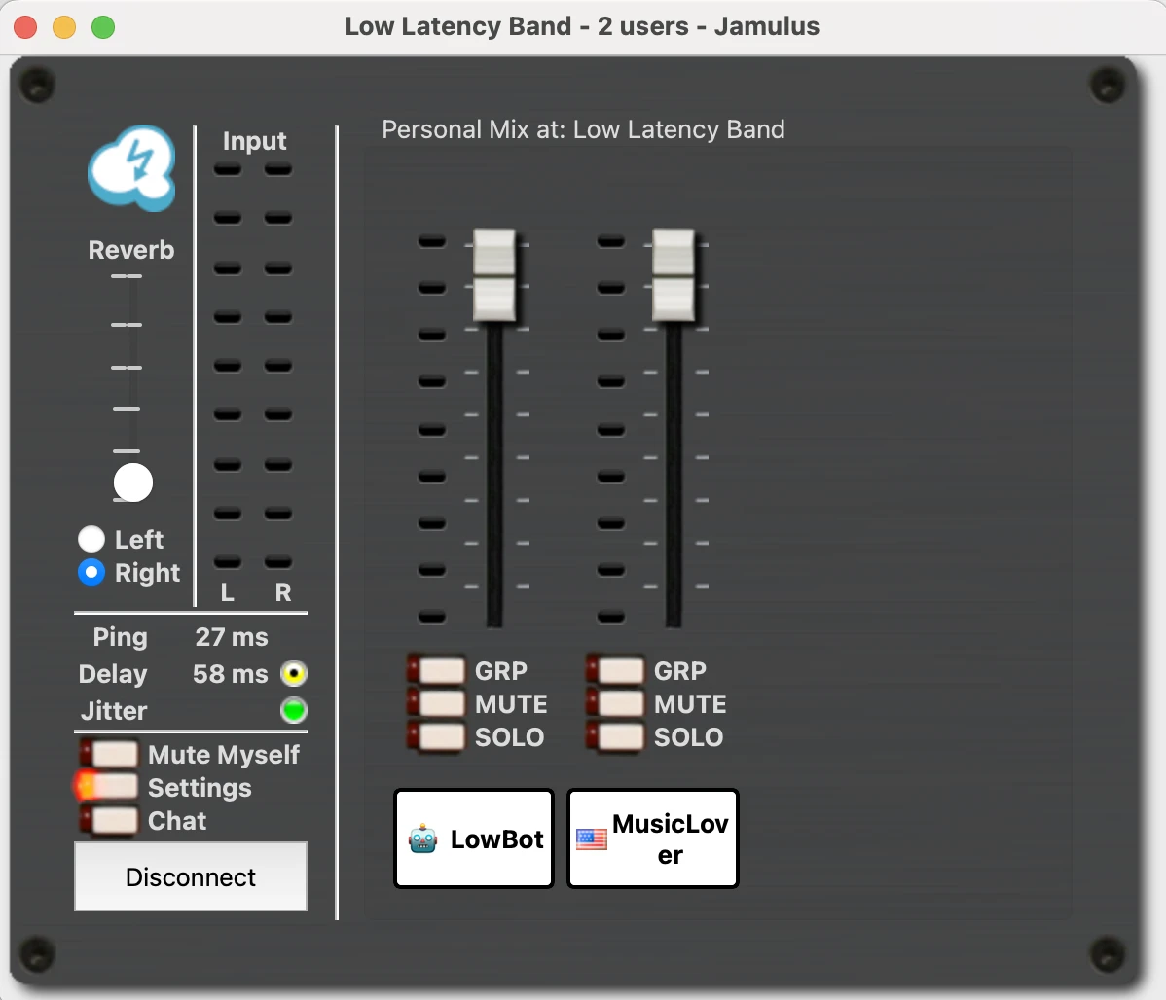The width and height of the screenshot is (1166, 1000).
Task: Click the robot icon on LowBot tag
Action: [x=423, y=839]
